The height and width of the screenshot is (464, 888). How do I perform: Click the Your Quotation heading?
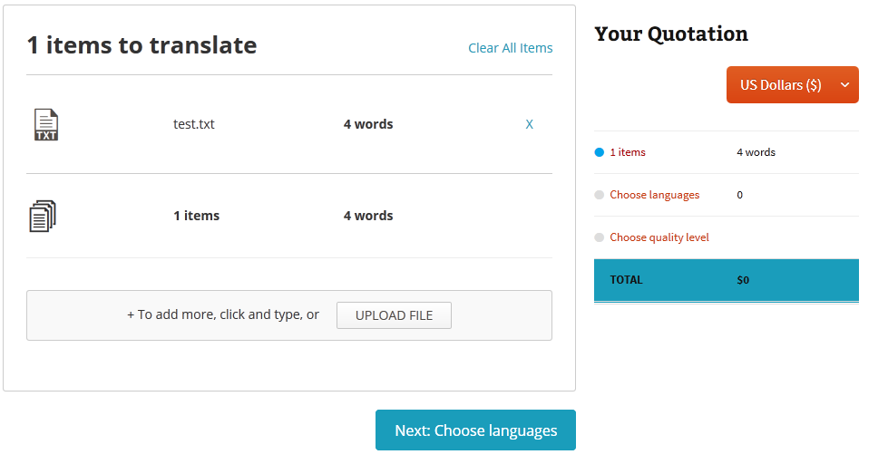pos(671,34)
